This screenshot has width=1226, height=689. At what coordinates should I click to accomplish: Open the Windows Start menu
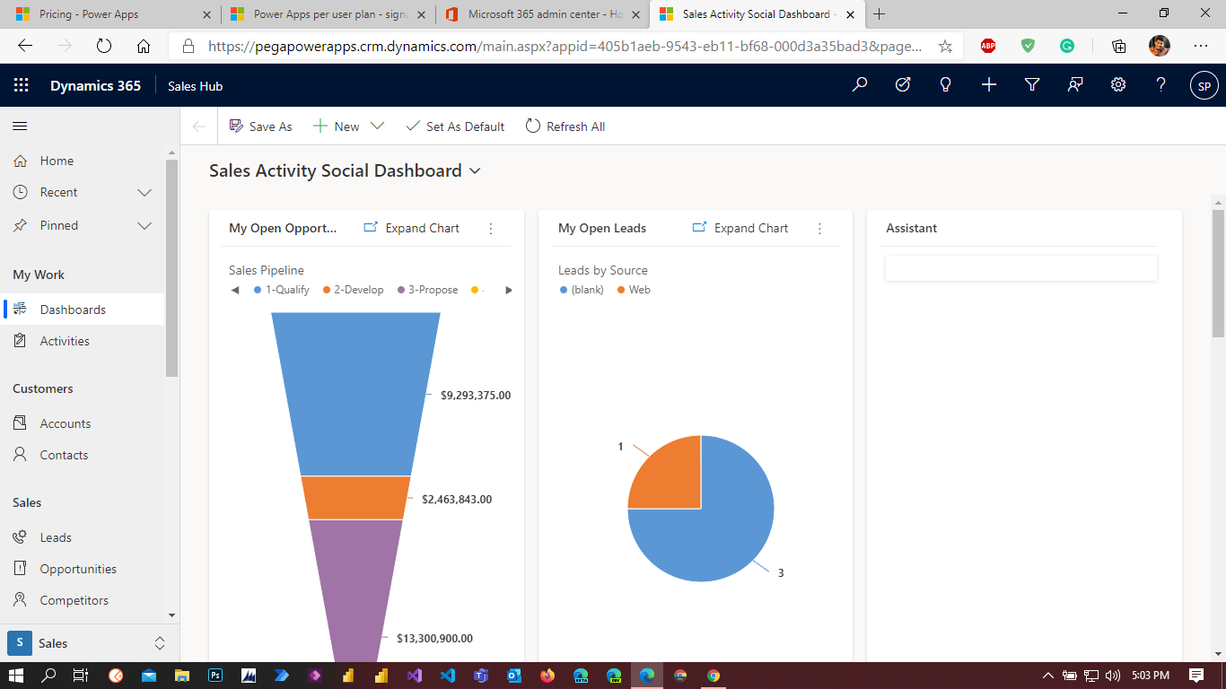(16, 675)
